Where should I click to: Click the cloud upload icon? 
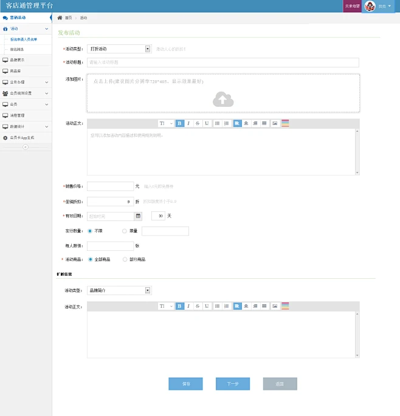pos(223,99)
